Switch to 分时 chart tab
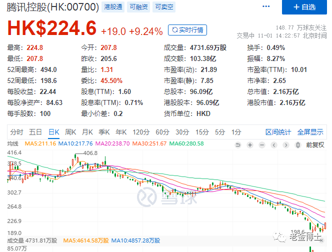The image size is (332, 252). click(16, 132)
